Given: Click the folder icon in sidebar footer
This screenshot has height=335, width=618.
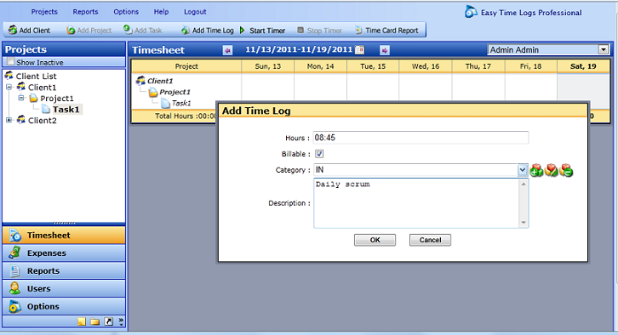Looking at the screenshot, I should (x=94, y=321).
